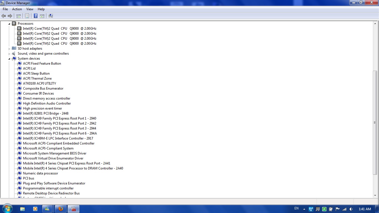Expand the SD host adapters category
The height and width of the screenshot is (213, 379).
[x=9, y=49]
